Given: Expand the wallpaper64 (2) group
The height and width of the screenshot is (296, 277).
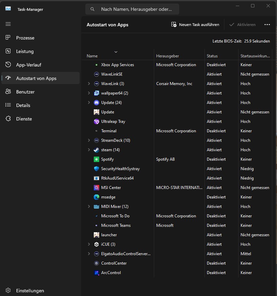Looking at the screenshot, I should pos(89,93).
